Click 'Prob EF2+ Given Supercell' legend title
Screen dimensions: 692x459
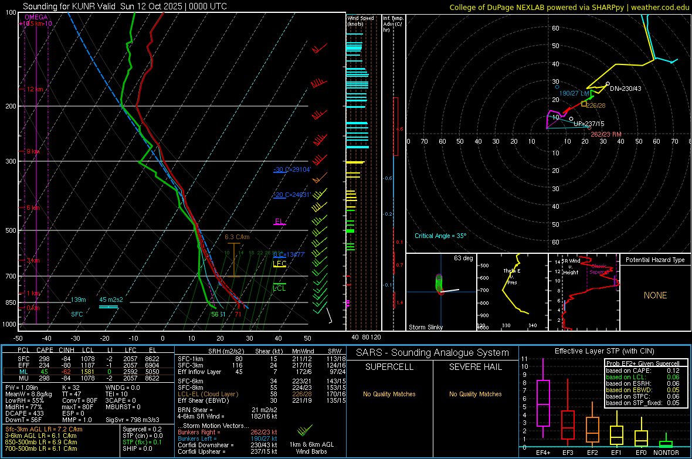643,363
